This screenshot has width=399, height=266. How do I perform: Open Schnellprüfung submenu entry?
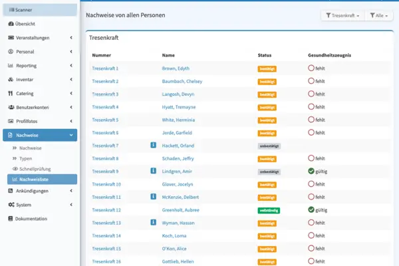35,169
